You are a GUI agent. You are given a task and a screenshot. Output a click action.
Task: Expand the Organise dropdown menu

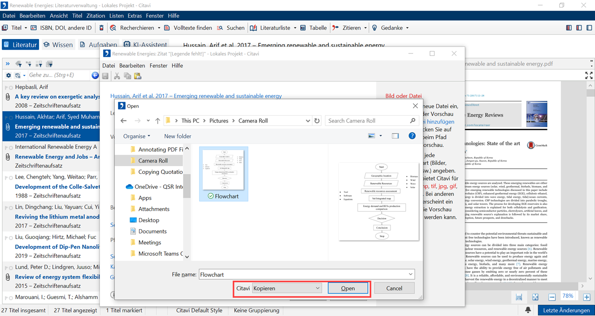(x=137, y=136)
